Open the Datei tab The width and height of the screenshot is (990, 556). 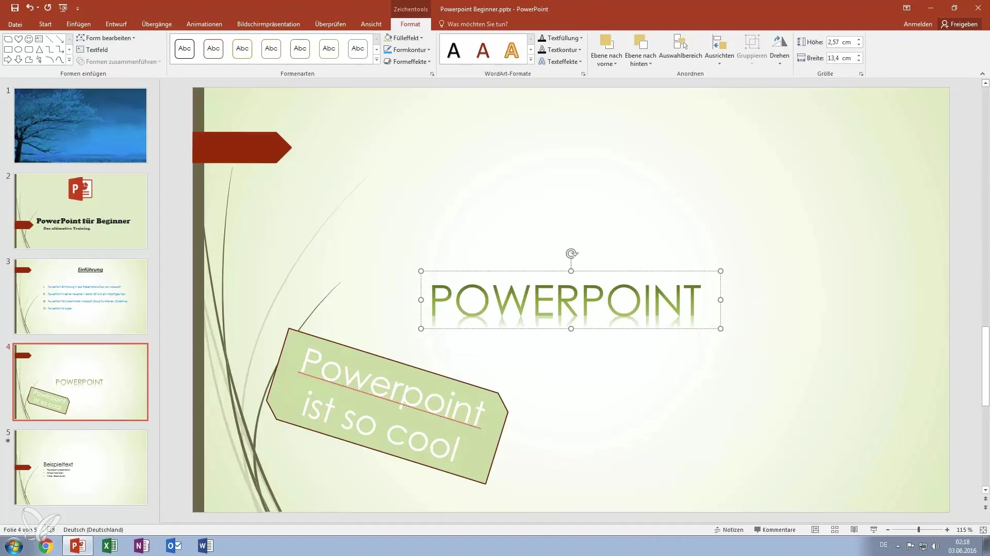[15, 24]
